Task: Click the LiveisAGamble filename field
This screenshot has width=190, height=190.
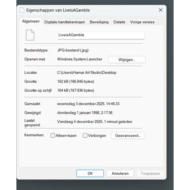Action: pyautogui.click(x=101, y=35)
